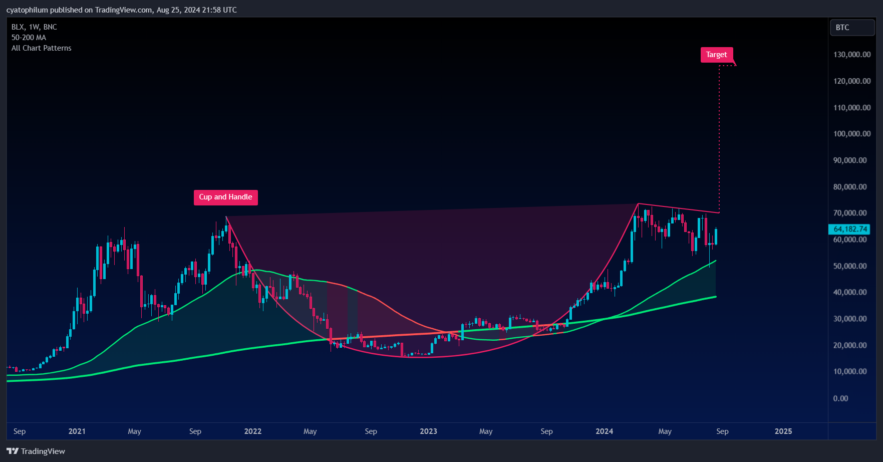Click the TradingView wordmark text

tap(43, 451)
